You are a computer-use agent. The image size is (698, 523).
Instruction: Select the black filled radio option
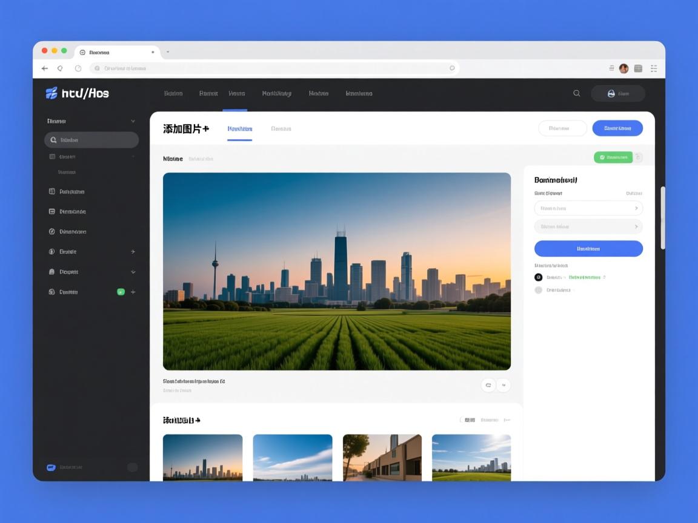click(x=538, y=277)
